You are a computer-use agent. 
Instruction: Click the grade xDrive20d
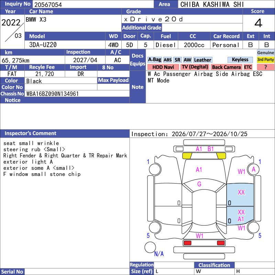pos(153,19)
